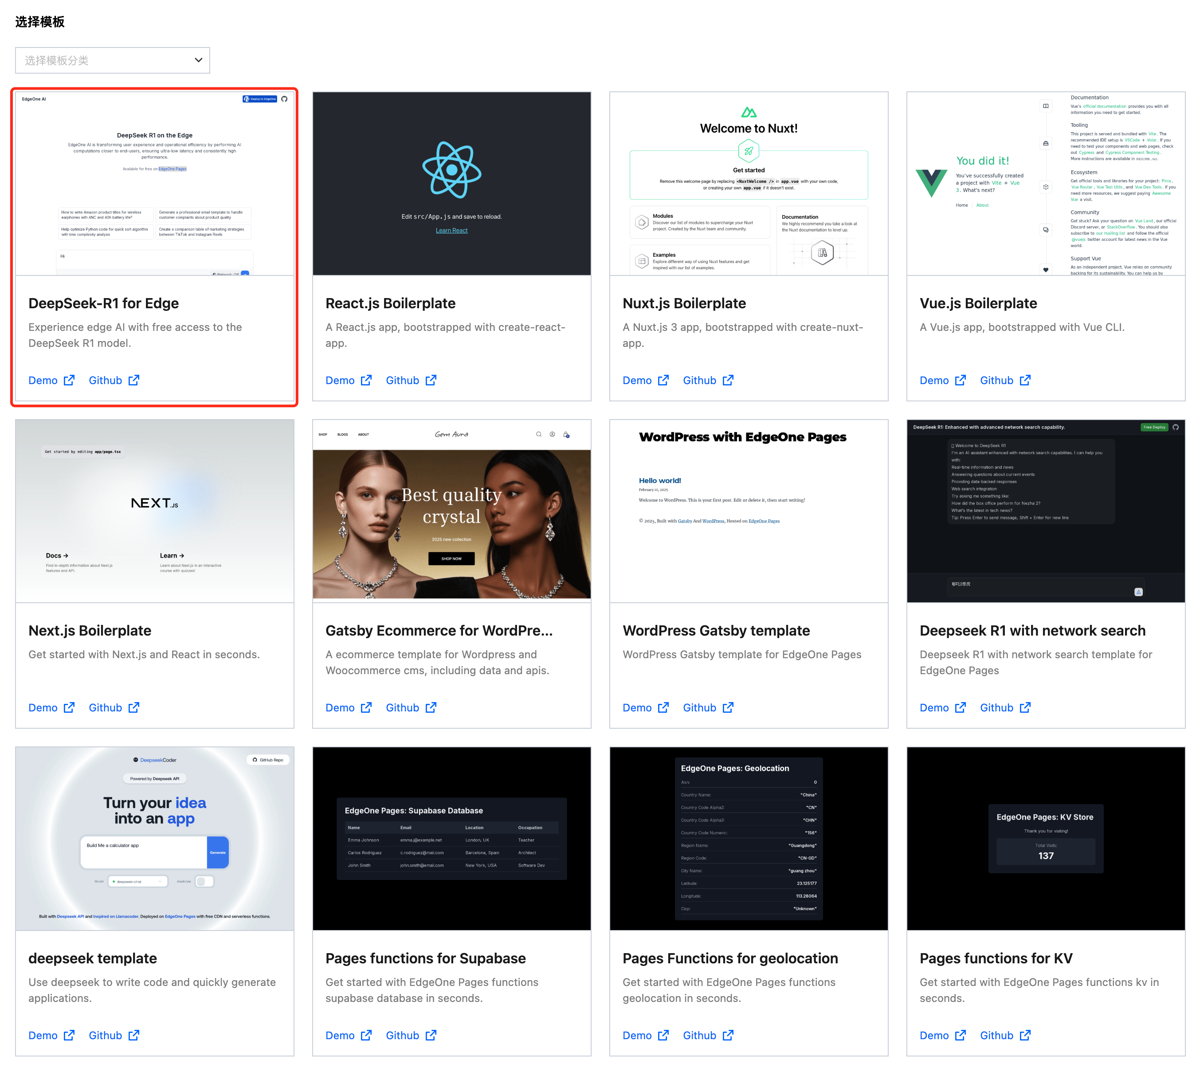Open Vue.js Boilerplate Github link
The width and height of the screenshot is (1200, 1068).
(x=996, y=381)
